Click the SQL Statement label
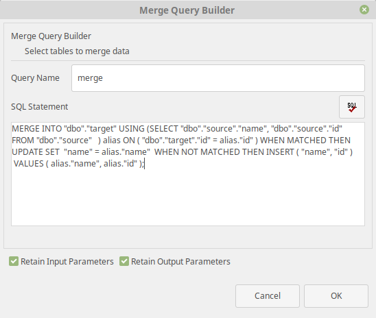 click(x=40, y=106)
